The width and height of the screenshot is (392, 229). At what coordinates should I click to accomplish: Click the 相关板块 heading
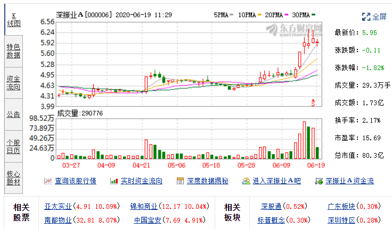click(x=232, y=213)
